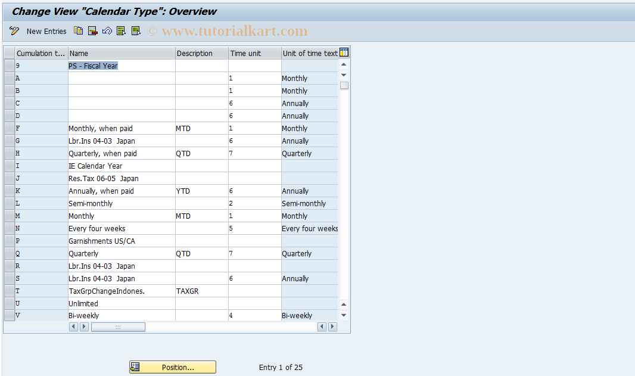Click the vertical scrollbar thumb
This screenshot has height=376, width=635.
pos(344,85)
